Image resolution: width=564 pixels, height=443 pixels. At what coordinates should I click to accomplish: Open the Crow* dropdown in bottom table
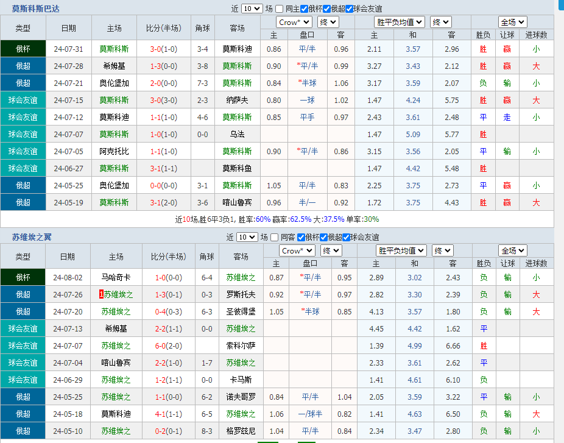point(297,250)
